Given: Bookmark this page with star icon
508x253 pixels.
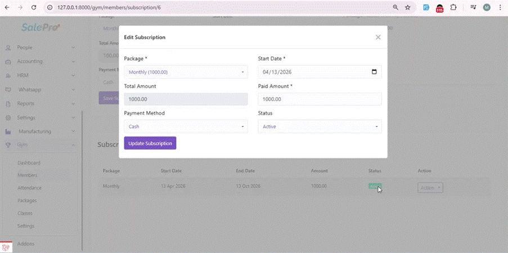Looking at the screenshot, I should tap(407, 8).
